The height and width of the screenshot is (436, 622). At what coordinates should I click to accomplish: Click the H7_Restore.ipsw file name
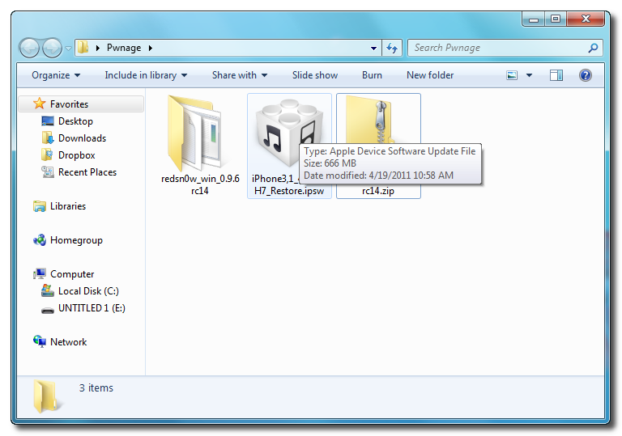coord(289,191)
